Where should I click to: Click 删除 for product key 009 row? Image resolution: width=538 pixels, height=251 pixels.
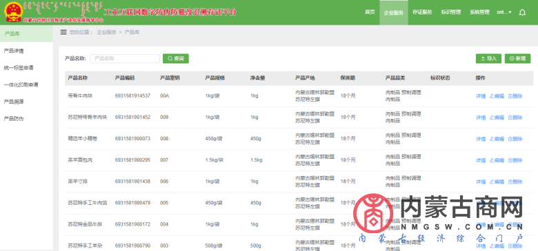(515, 118)
